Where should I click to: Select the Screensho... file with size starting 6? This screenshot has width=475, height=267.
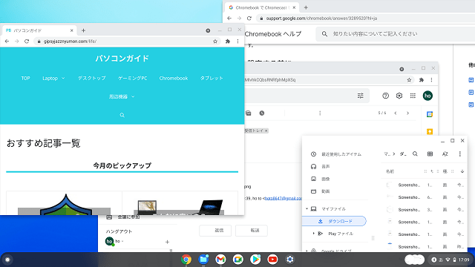coord(424,197)
